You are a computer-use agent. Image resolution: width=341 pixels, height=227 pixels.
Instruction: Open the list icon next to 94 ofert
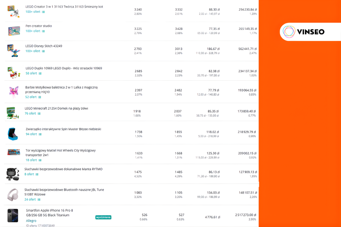click(x=40, y=134)
